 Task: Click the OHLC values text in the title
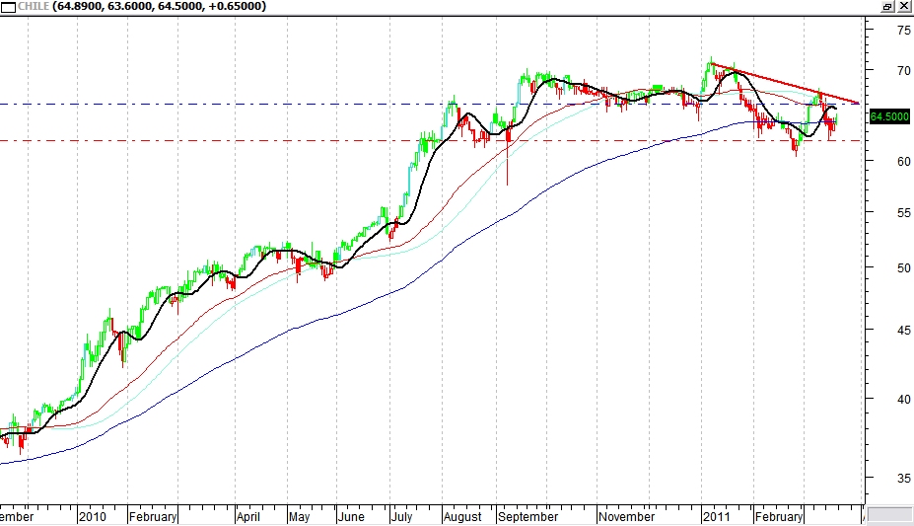[159, 6]
